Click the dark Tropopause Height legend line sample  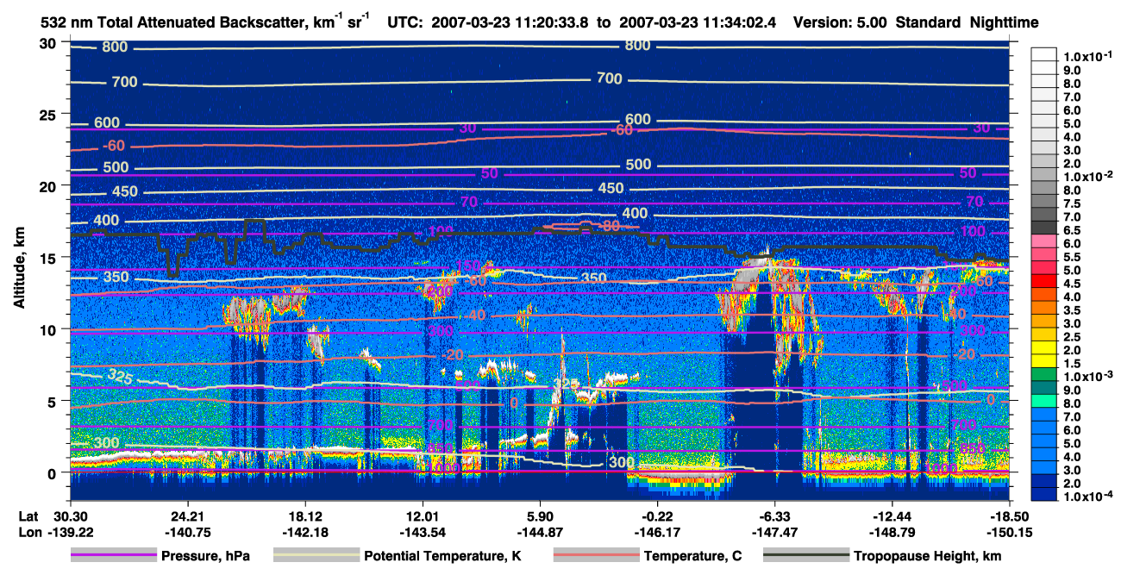[x=805, y=556]
